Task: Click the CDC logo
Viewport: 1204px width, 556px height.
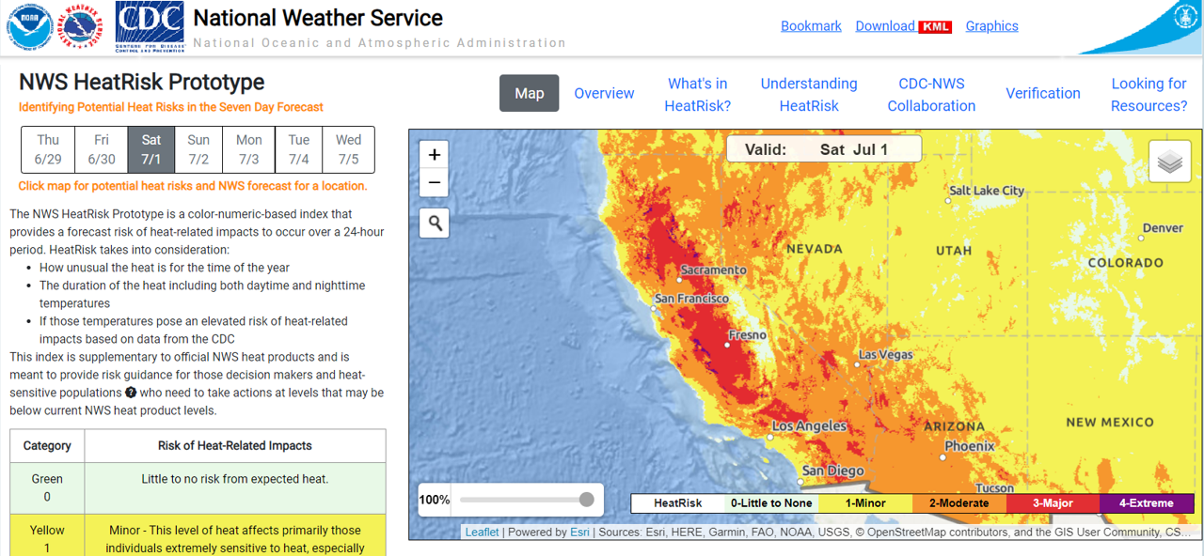Action: (x=148, y=25)
